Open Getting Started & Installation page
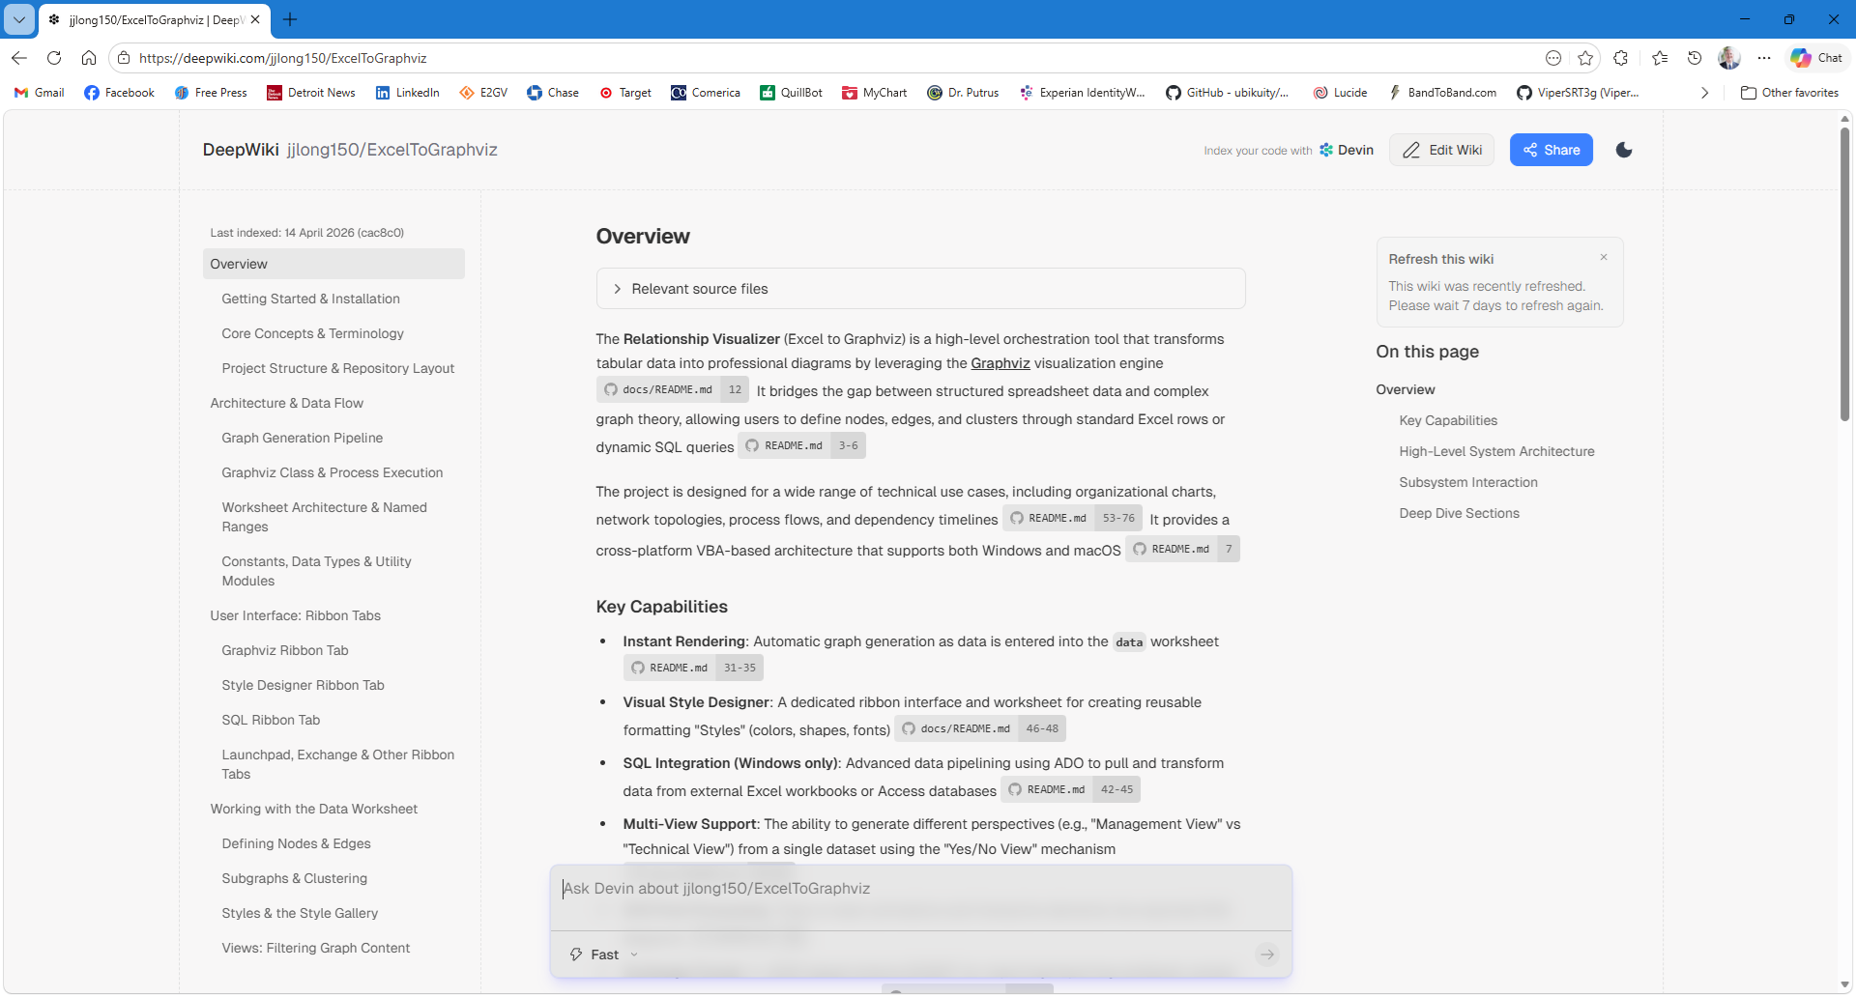This screenshot has width=1856, height=997. pos(310,299)
